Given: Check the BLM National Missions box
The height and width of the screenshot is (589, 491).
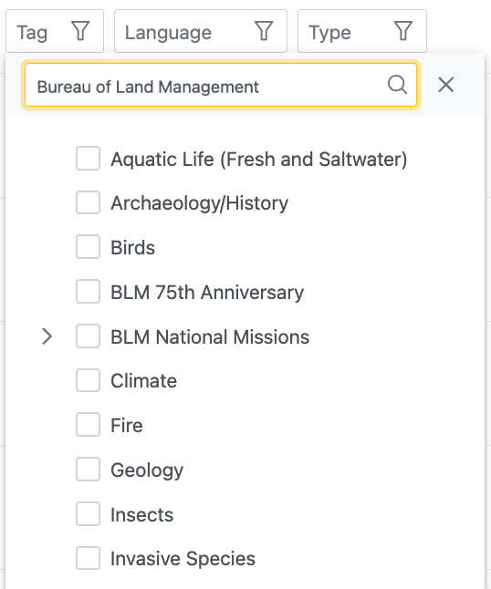Looking at the screenshot, I should (x=88, y=336).
